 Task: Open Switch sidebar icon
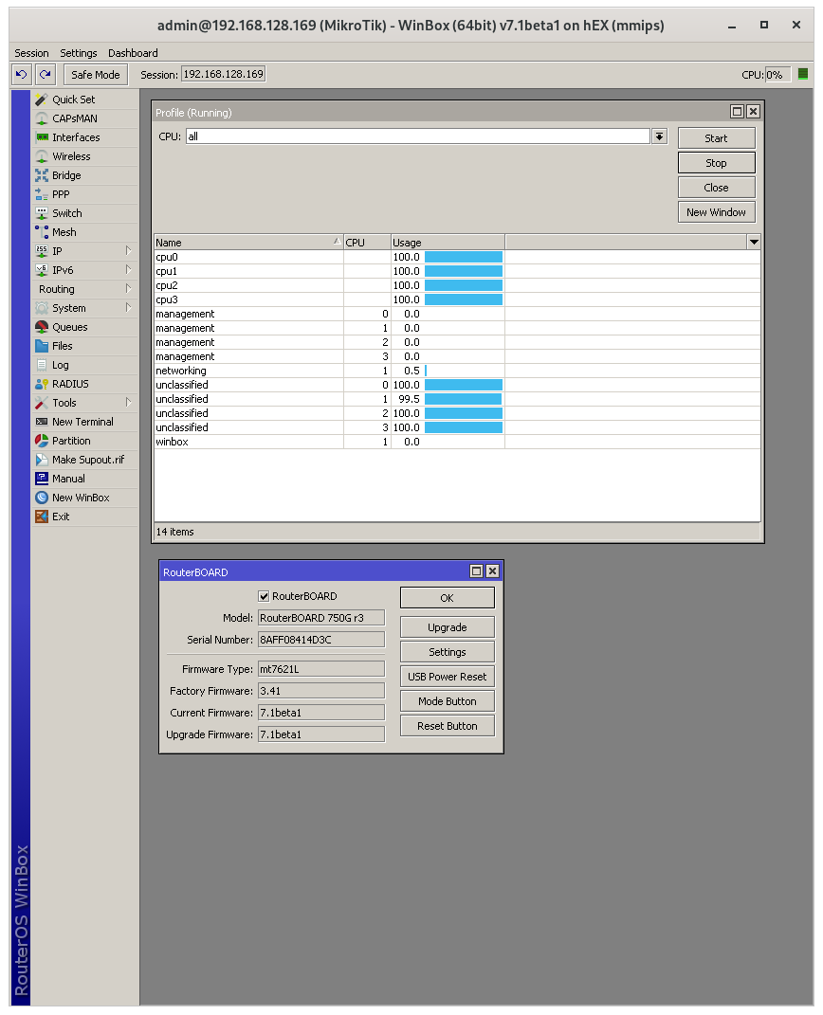[x=42, y=213]
